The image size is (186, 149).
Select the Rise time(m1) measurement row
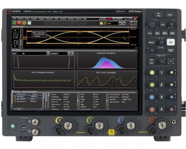pyautogui.click(x=28, y=101)
